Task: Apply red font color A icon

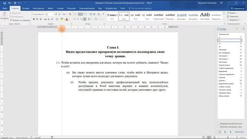Action: tap(67, 19)
